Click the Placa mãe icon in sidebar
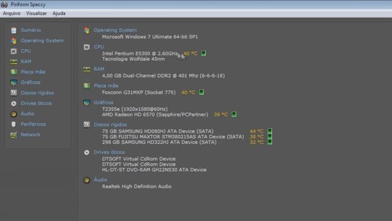This screenshot has width=392, height=221. coord(13,72)
